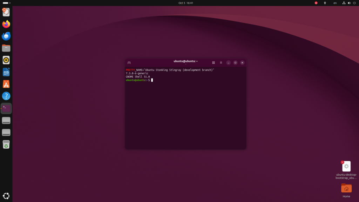Viewport: 359px width, 202px height.
Task: Open the Trash in the dock
Action: 6,144
